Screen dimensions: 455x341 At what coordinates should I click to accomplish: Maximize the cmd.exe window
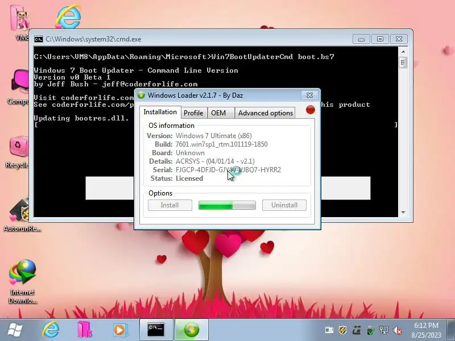[380, 39]
